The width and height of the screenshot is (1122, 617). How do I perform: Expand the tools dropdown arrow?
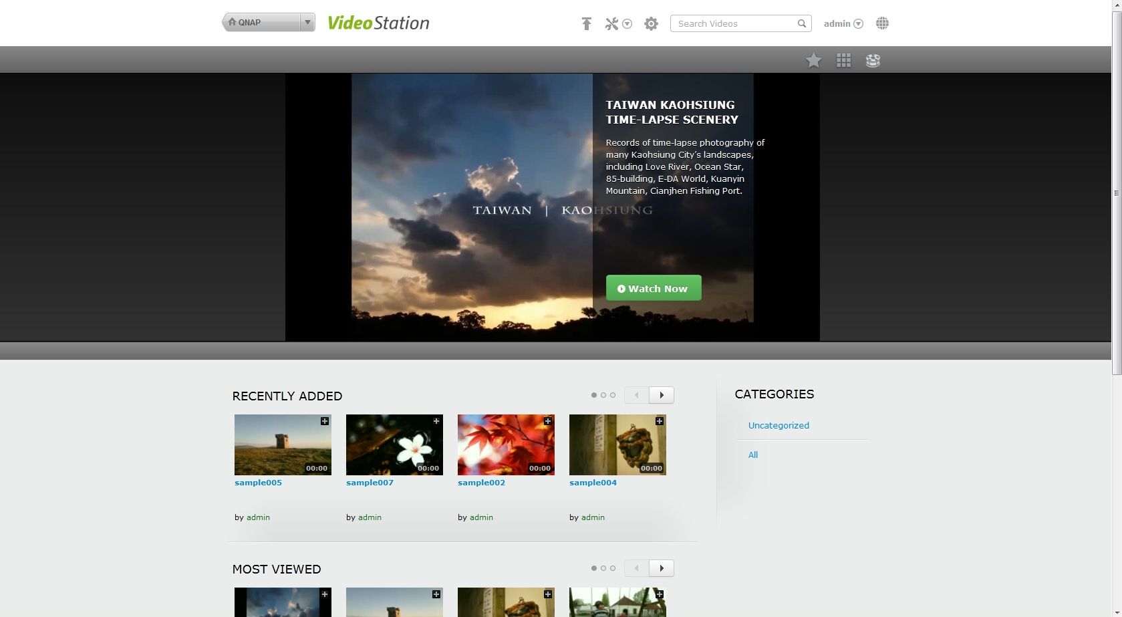(x=627, y=24)
